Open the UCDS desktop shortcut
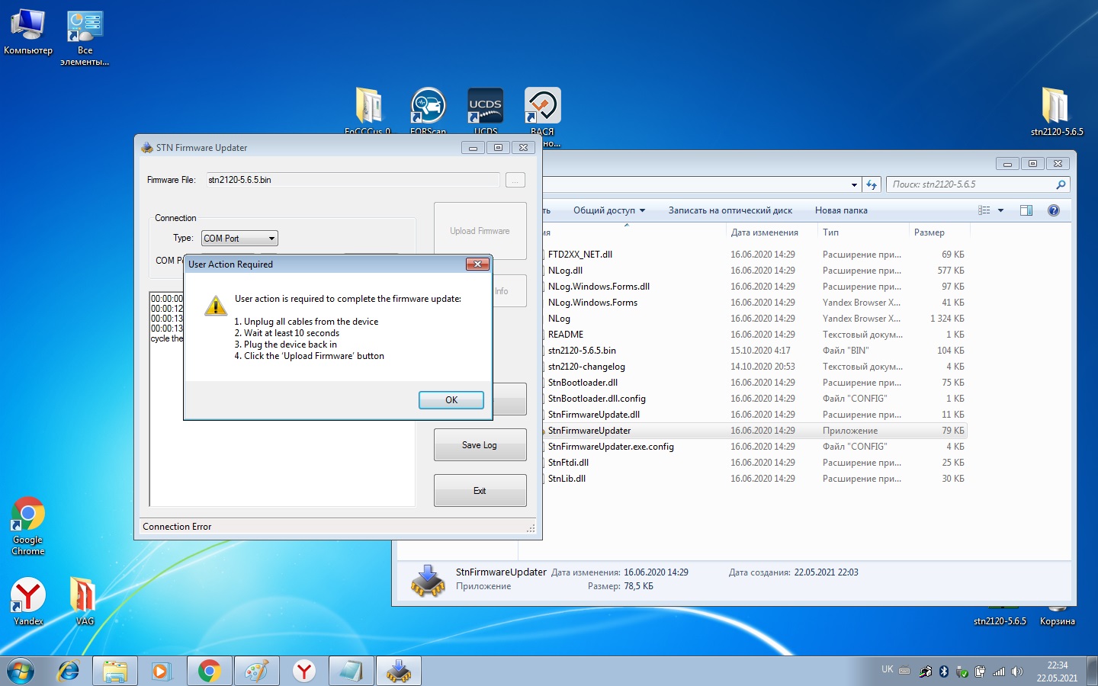 (486, 107)
